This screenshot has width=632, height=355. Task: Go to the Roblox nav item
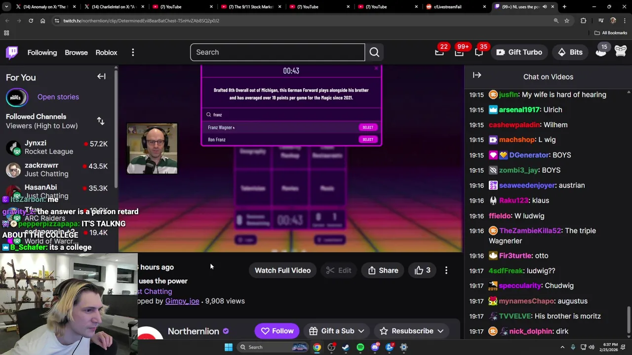click(106, 52)
